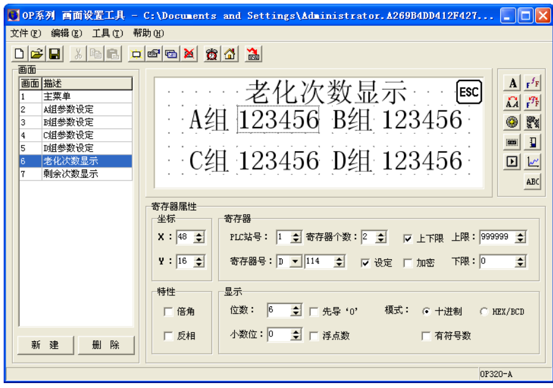
Task: Click the register number 114 spinner
Action: point(339,262)
